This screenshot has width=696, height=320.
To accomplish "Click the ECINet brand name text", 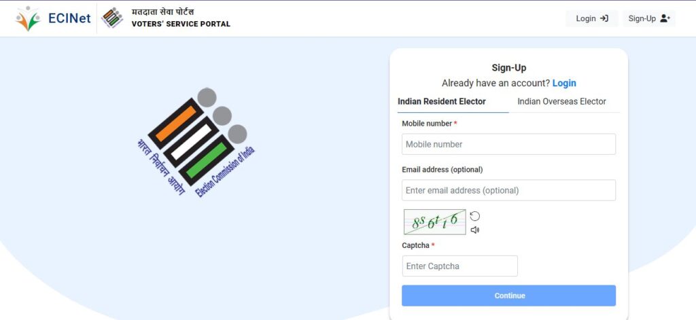I will (69, 18).
